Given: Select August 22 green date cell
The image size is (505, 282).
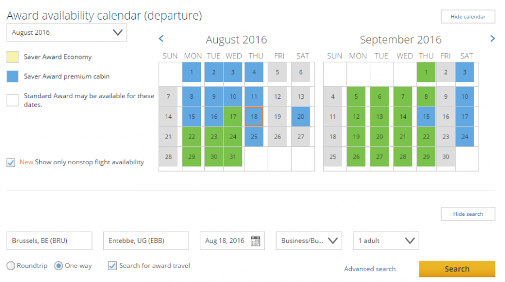Looking at the screenshot, I should click(191, 137).
